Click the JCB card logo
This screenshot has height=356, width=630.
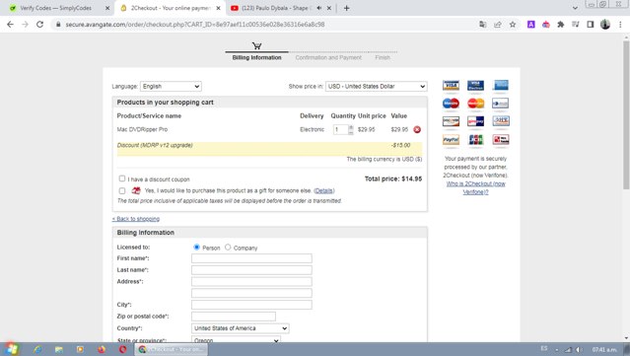[476, 139]
